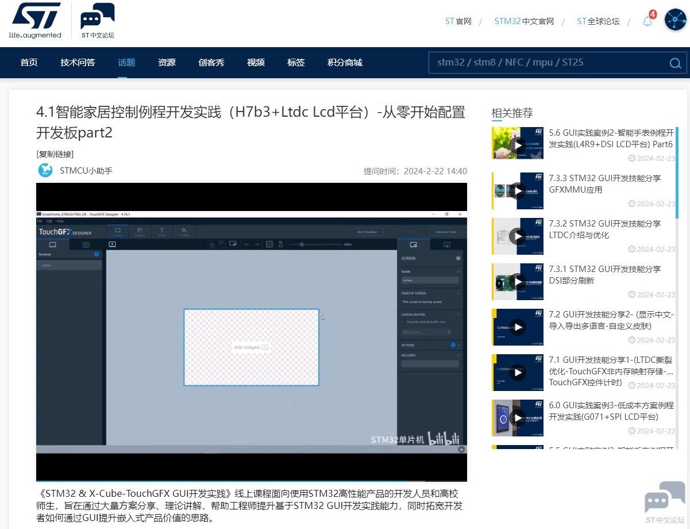
Task: Click the STMCU小助手 author avatar
Action: point(45,171)
